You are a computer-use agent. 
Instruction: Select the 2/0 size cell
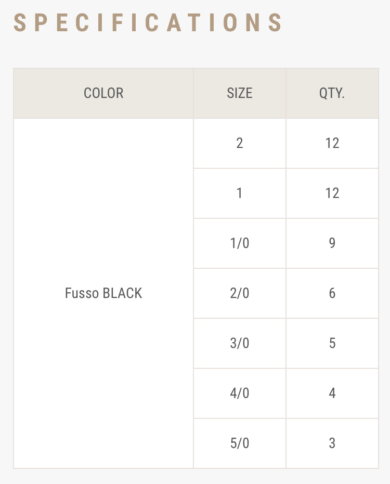click(240, 293)
